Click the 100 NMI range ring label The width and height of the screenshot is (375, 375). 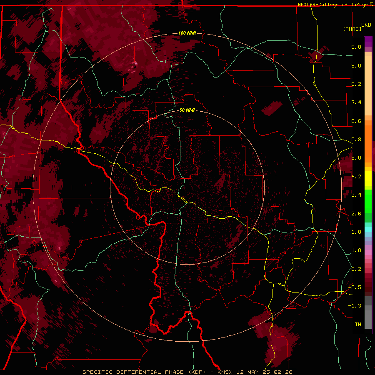pos(187,33)
